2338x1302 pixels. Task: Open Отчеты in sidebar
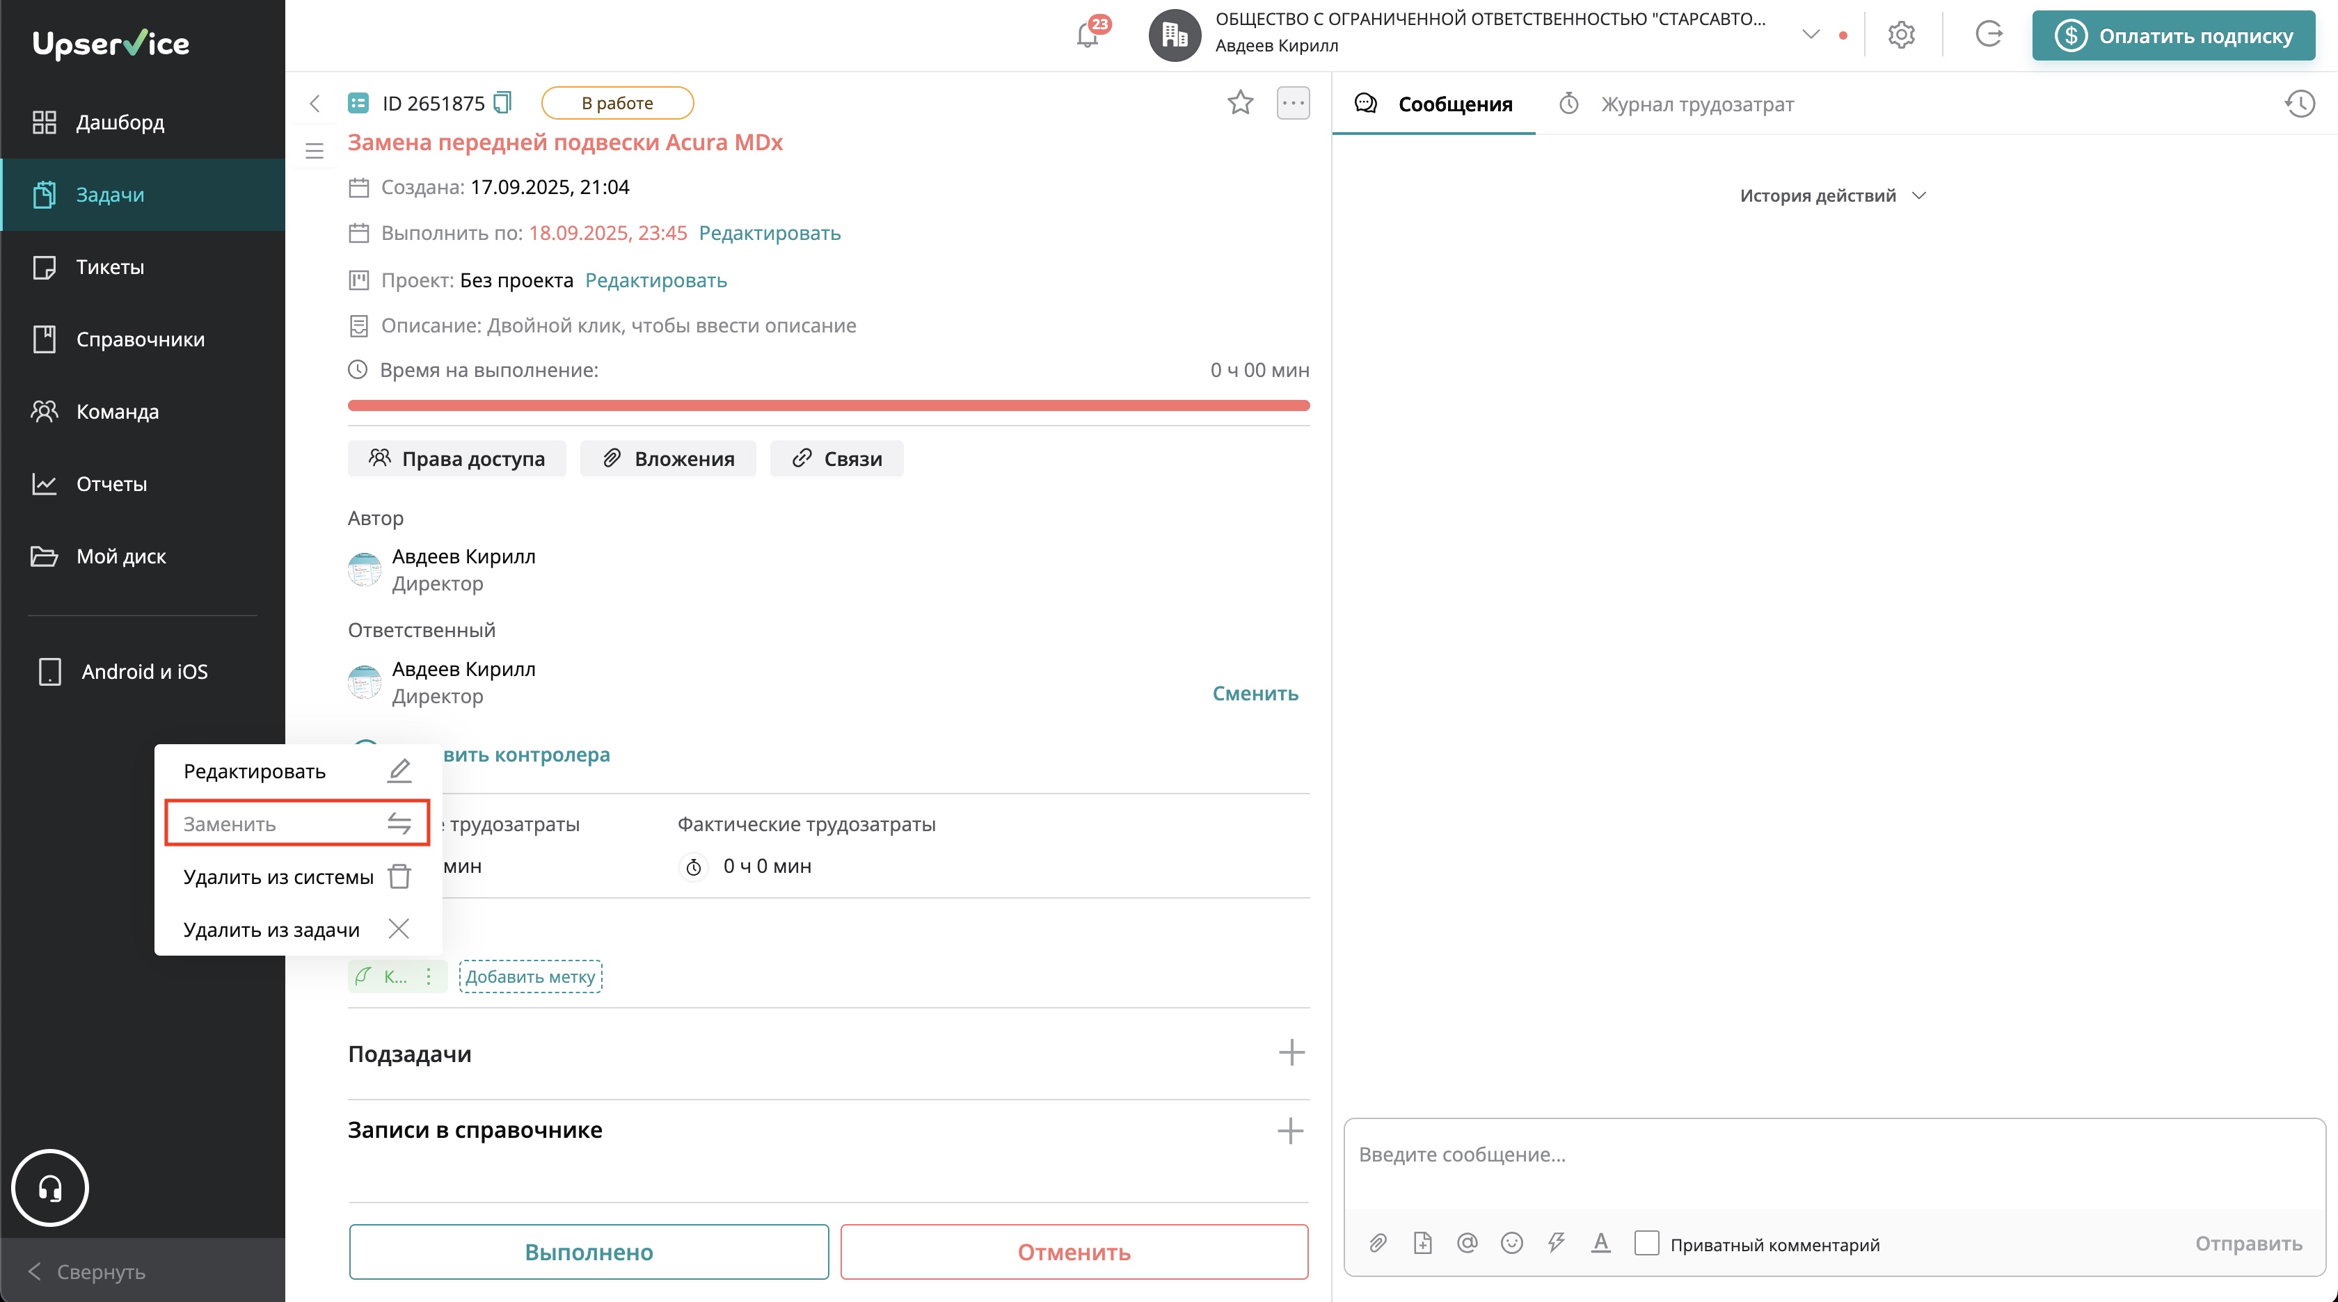(x=143, y=485)
